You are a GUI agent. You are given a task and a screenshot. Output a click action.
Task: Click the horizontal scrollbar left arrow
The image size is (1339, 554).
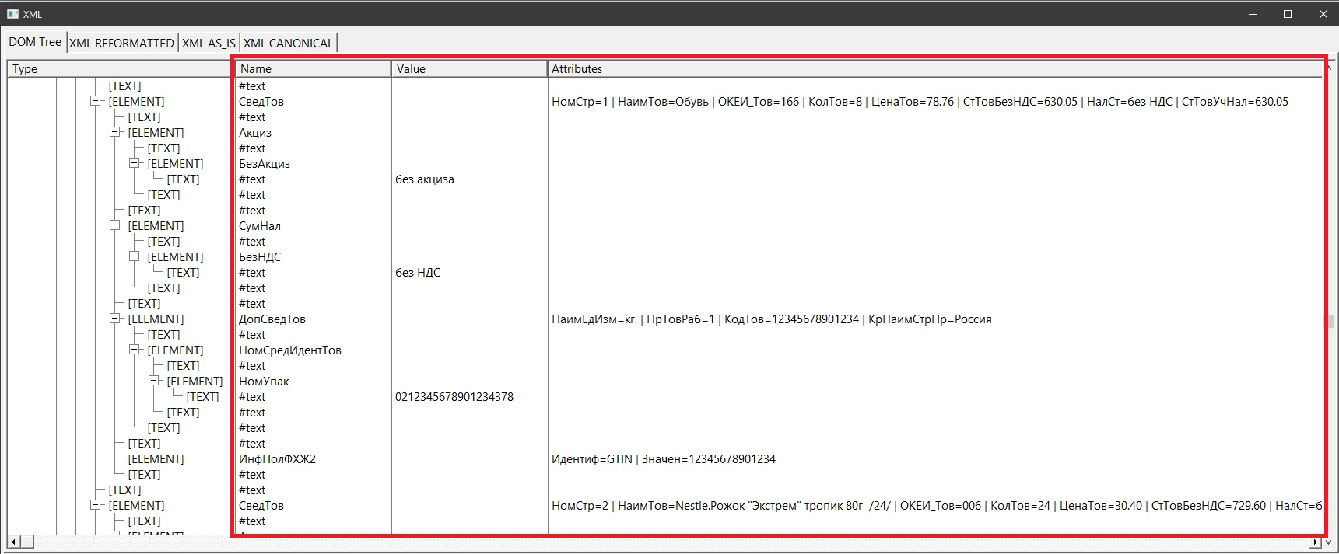tap(14, 542)
